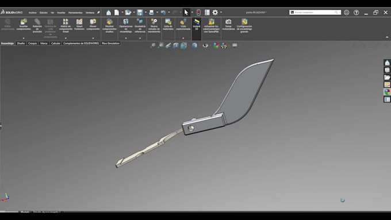Screen dimensions: 391x220
Task: Start Nuevo estudio de movimiento
Action: [154, 26]
